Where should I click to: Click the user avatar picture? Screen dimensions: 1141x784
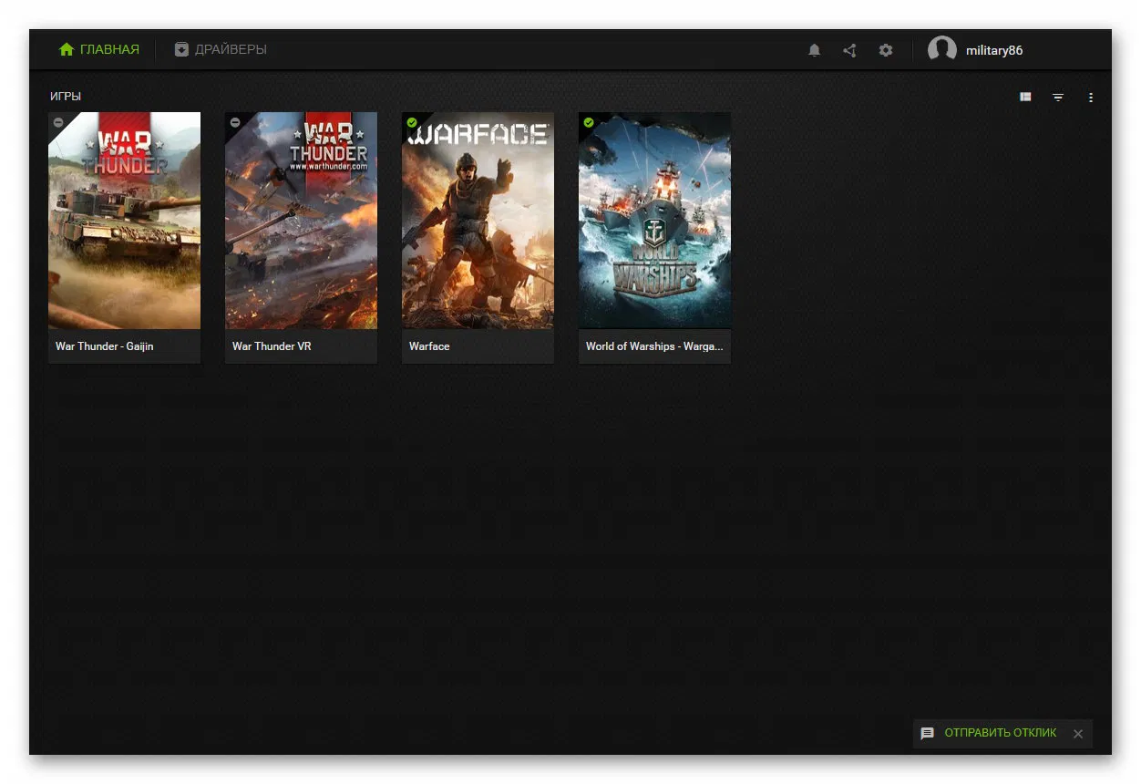click(942, 50)
